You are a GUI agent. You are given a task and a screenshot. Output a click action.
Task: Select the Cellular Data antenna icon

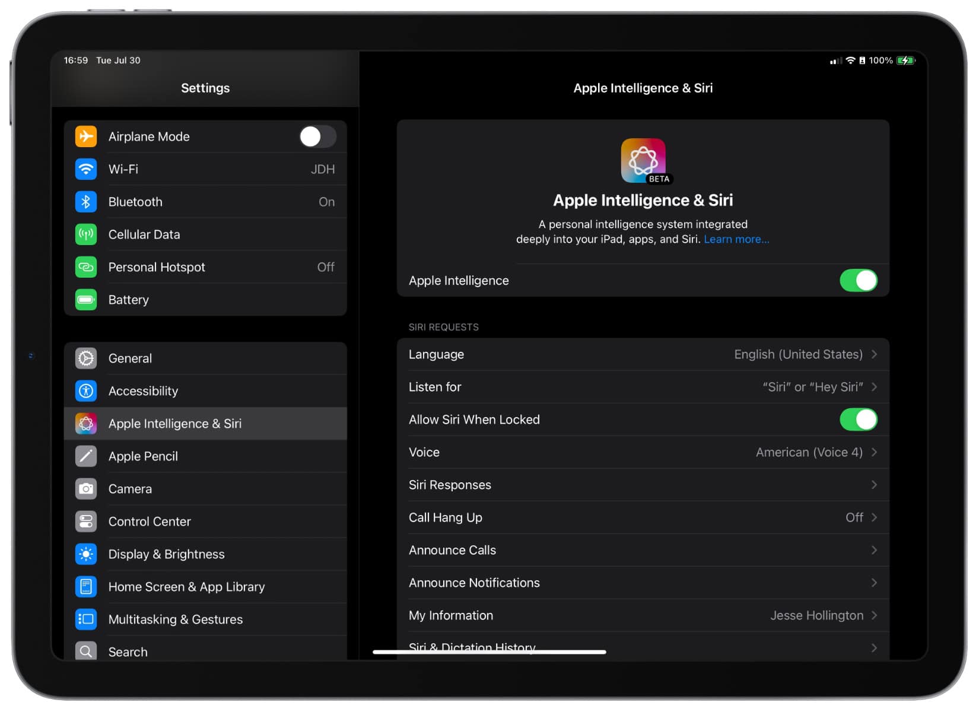[86, 234]
